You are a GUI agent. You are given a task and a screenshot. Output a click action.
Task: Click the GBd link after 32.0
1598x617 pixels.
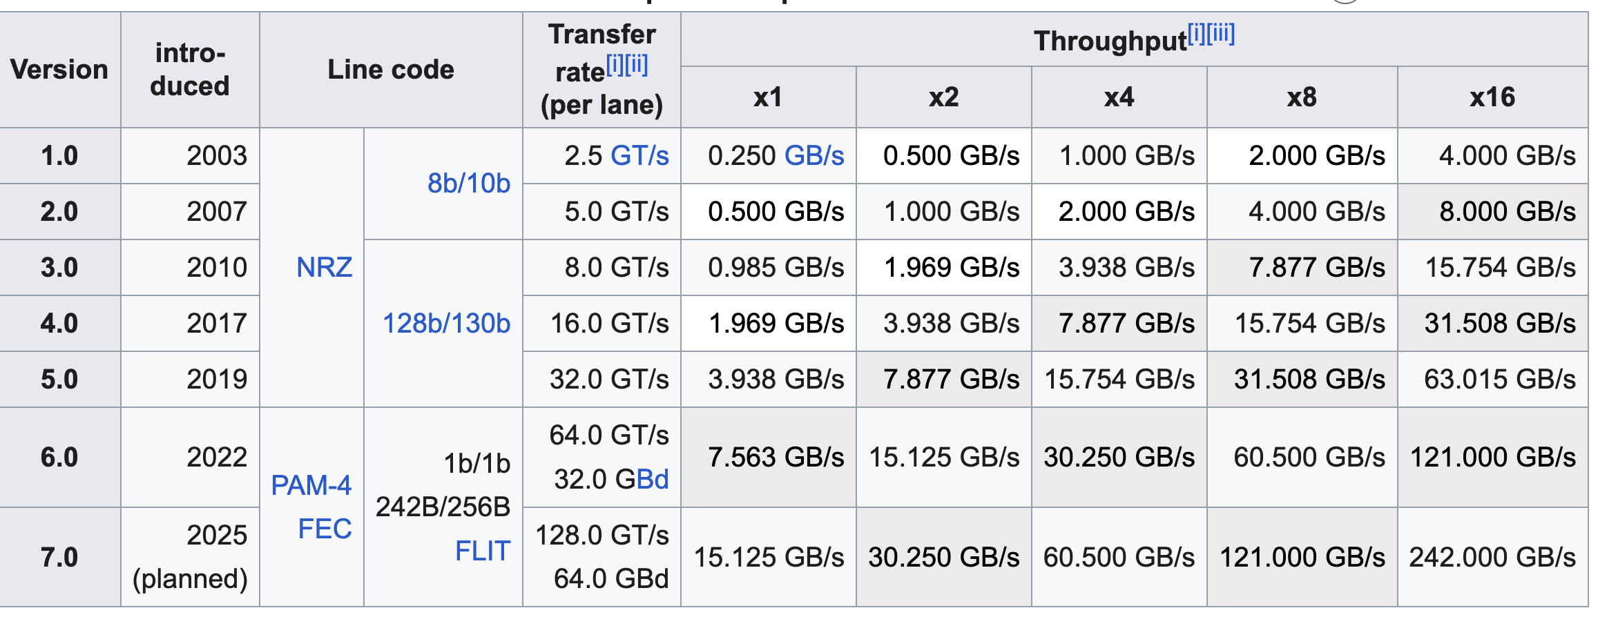tap(642, 480)
